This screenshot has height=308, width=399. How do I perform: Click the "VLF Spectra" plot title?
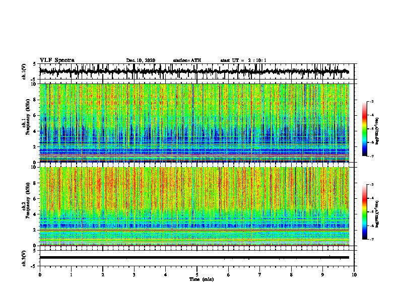57,60
